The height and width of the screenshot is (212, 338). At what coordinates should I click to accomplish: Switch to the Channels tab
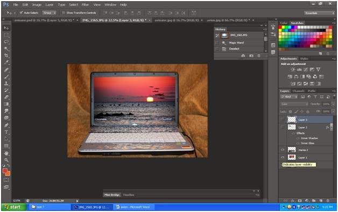point(299,91)
